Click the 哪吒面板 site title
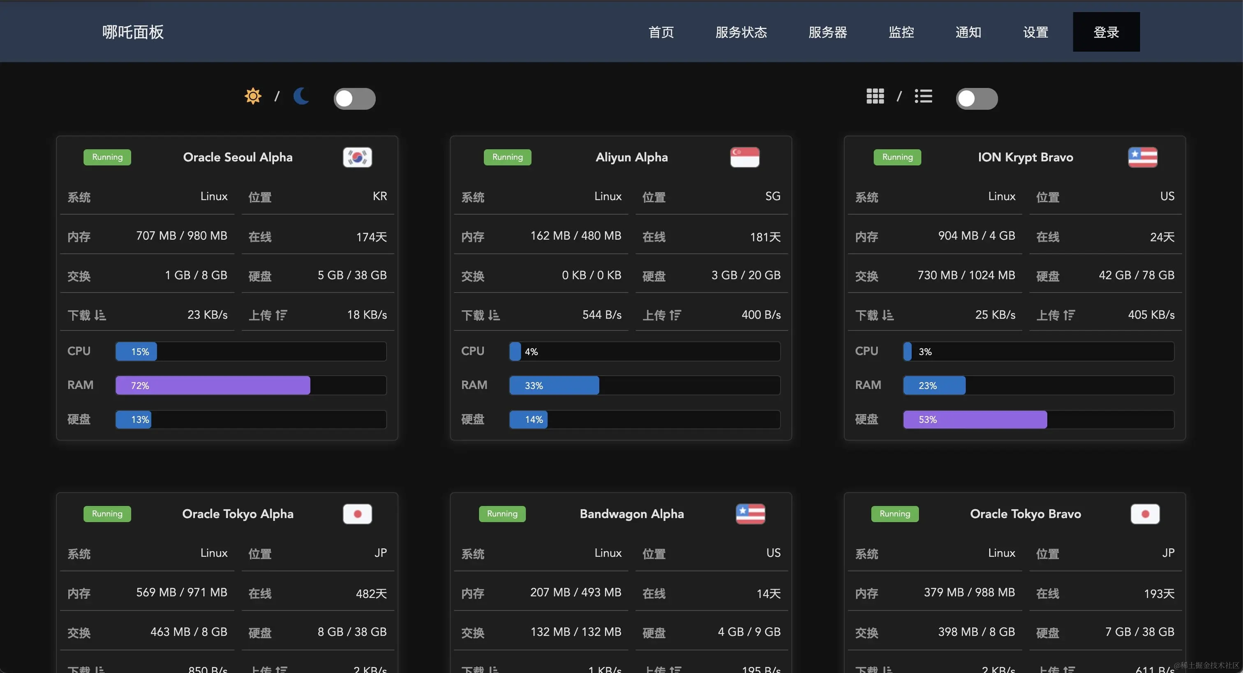 (133, 32)
